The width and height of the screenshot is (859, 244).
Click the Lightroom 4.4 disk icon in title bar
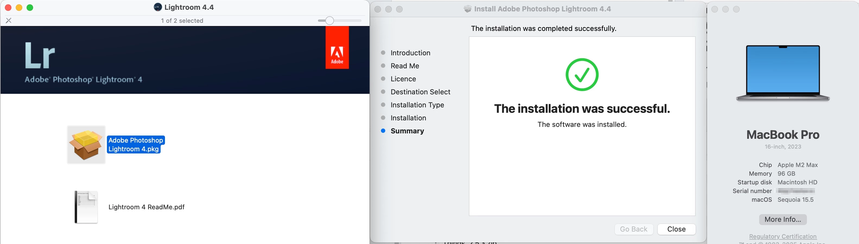(x=158, y=7)
